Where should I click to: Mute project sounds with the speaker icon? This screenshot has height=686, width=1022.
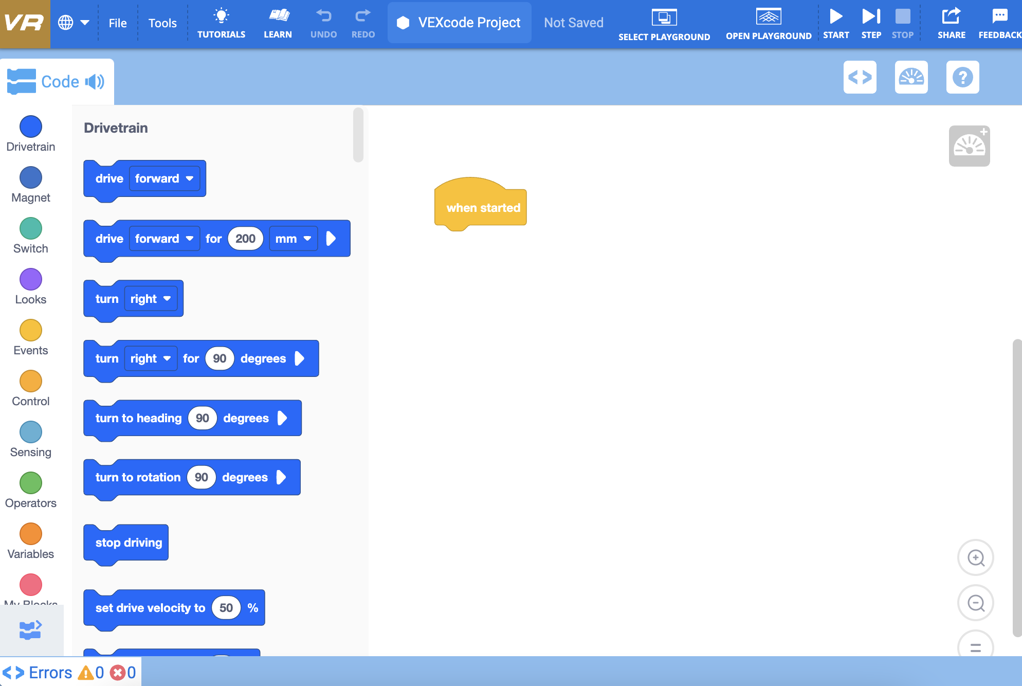tap(94, 81)
